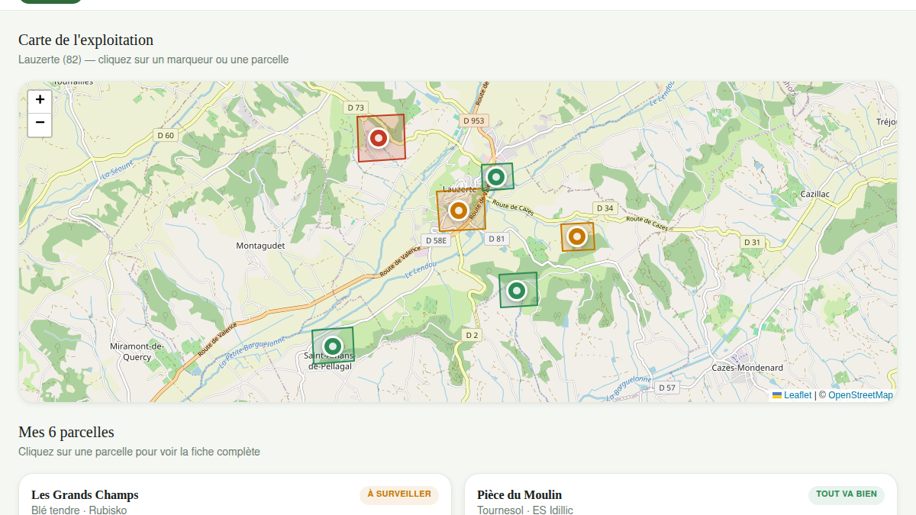
Task: Open the Pièce du Moulin parcel card
Action: [681, 494]
